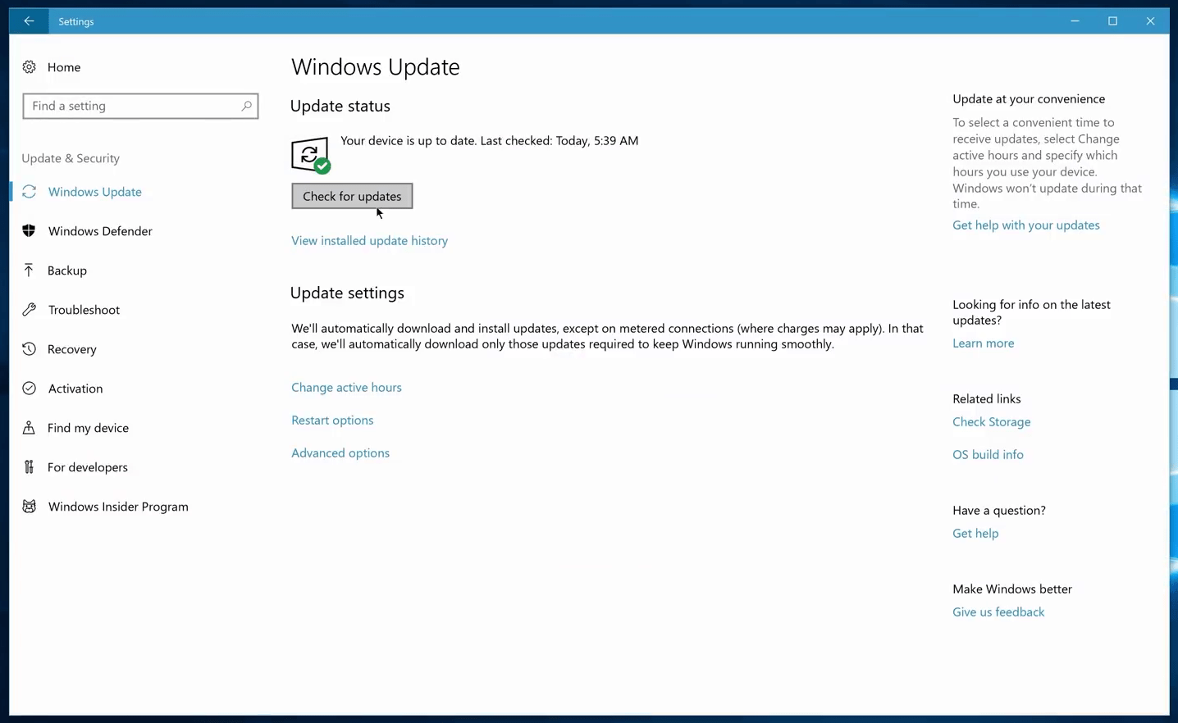Close the Settings window

pyautogui.click(x=1150, y=21)
